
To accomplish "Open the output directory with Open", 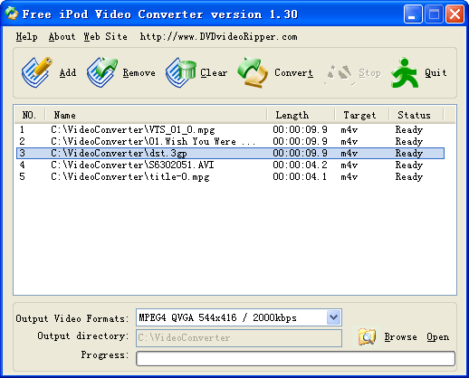I will point(437,337).
